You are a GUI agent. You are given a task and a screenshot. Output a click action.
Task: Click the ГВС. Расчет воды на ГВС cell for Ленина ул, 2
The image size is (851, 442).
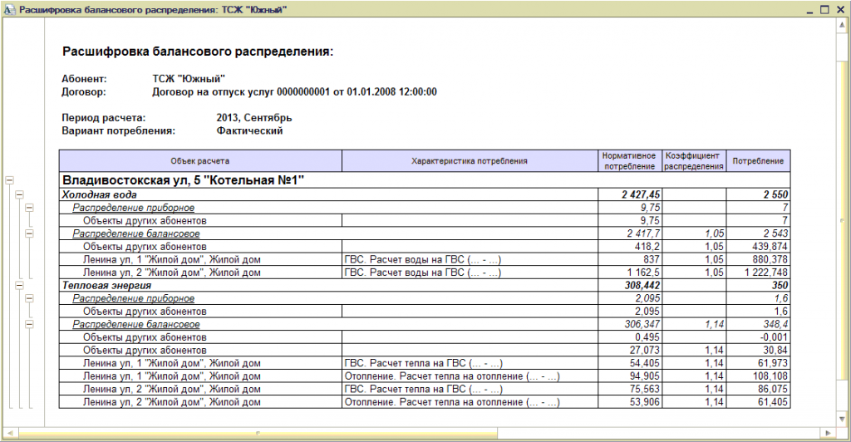coord(470,273)
